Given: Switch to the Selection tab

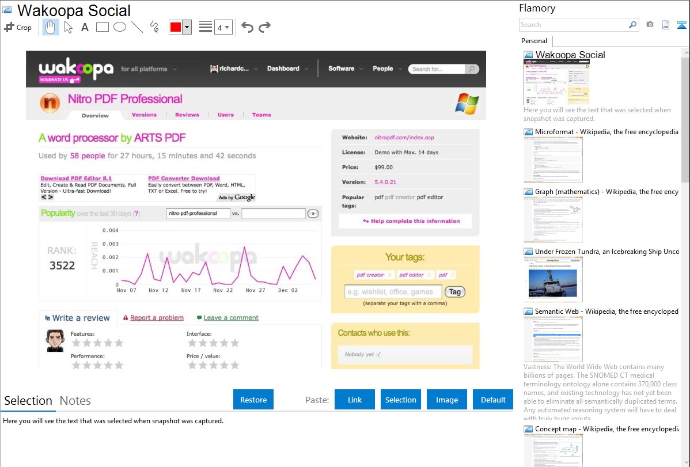Looking at the screenshot, I should coord(28,401).
